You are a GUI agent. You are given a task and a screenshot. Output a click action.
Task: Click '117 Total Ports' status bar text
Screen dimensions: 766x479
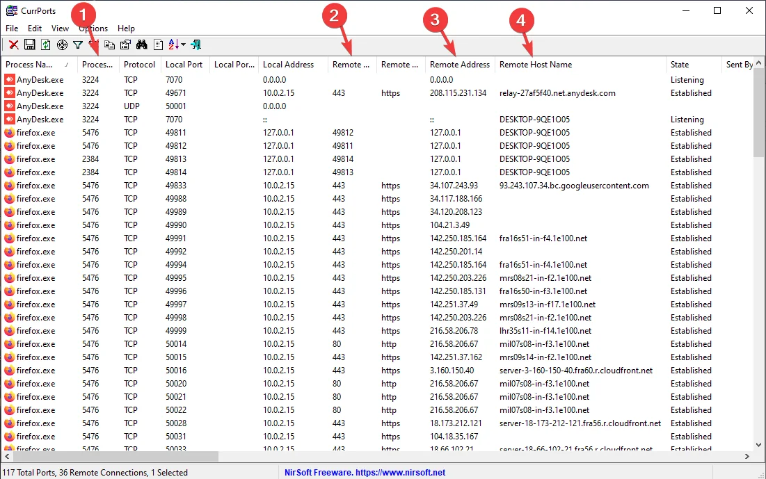pyautogui.click(x=29, y=473)
